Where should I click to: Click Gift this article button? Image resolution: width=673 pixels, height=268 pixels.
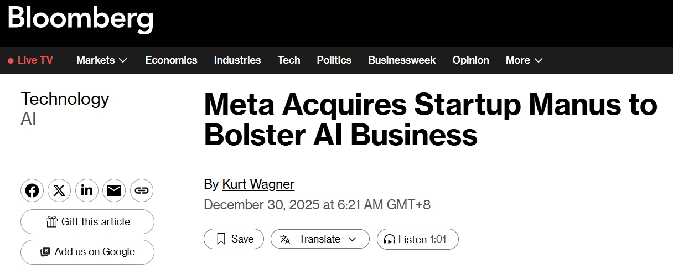pyautogui.click(x=87, y=222)
